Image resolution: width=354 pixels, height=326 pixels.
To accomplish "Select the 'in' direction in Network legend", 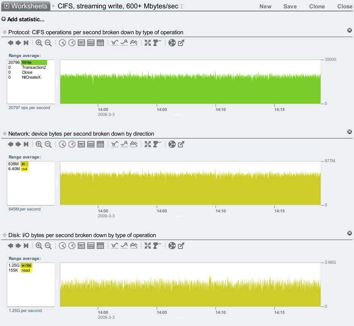I will click(x=23, y=164).
